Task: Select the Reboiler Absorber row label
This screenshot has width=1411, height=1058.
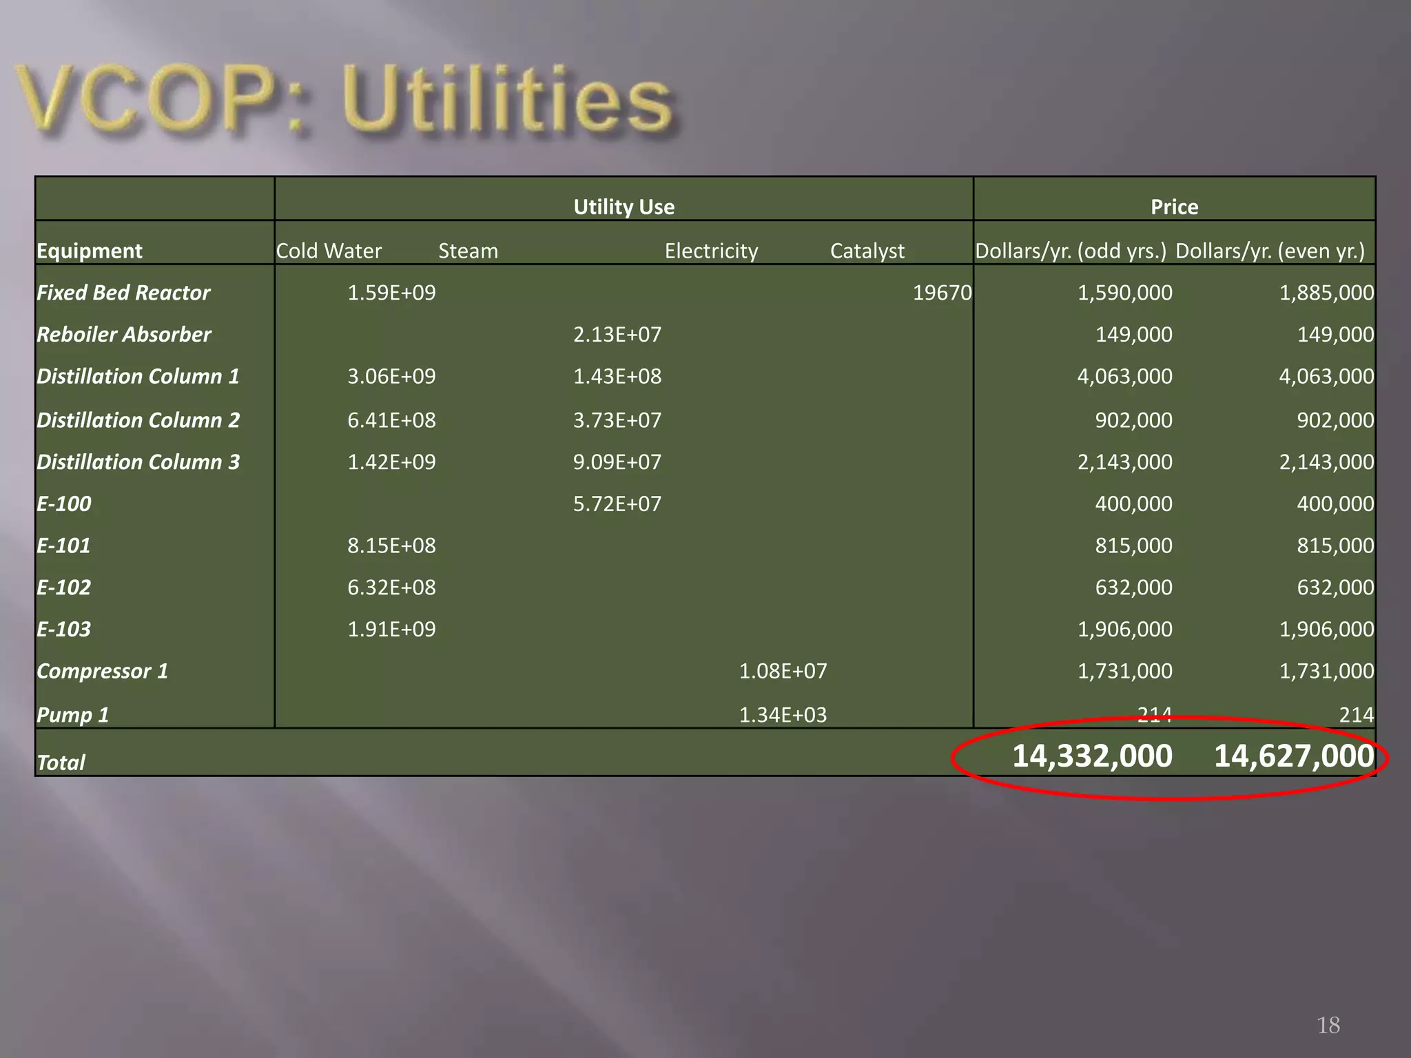Action: 124,335
